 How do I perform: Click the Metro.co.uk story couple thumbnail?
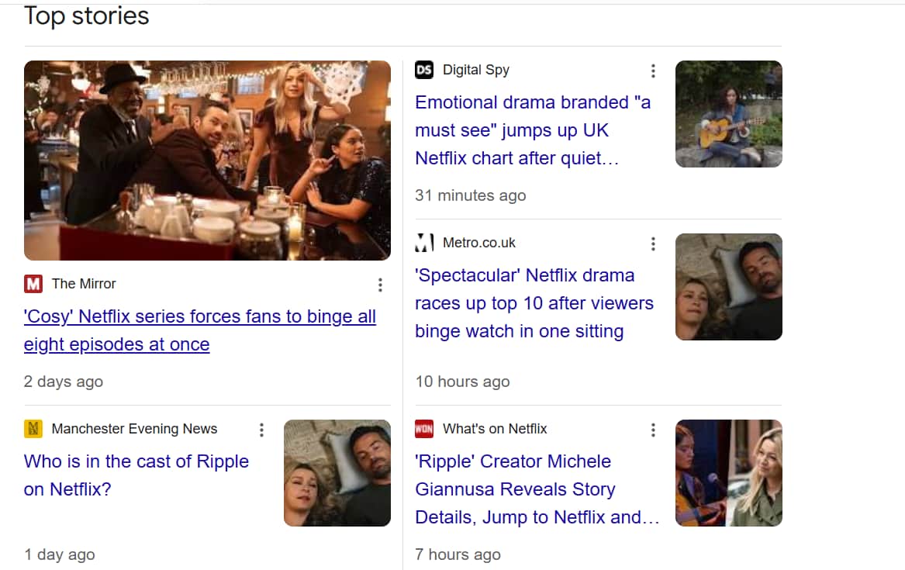(728, 287)
